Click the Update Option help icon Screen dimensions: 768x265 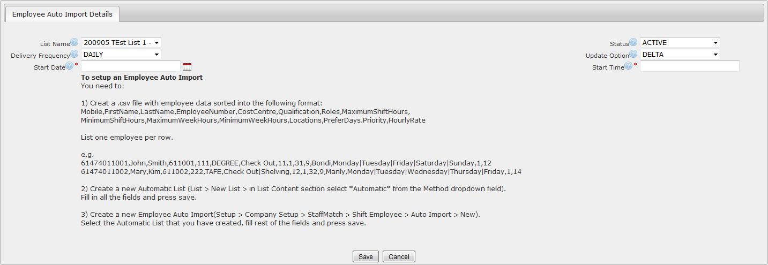[633, 54]
